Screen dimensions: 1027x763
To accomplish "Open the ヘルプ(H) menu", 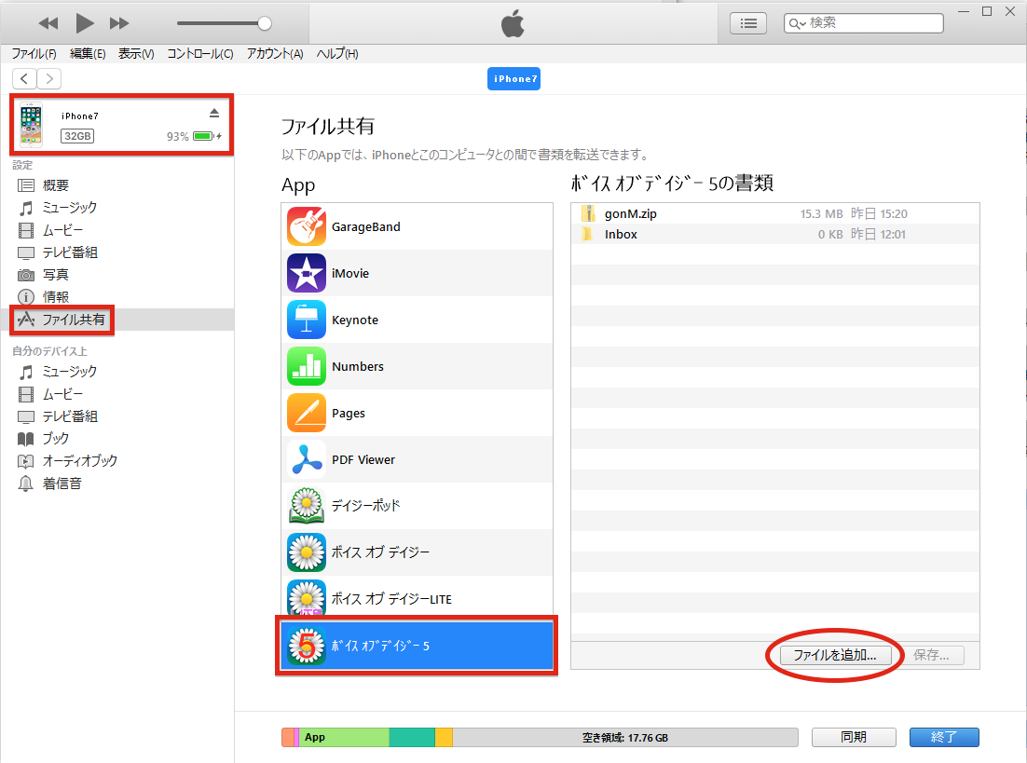I will 337,54.
